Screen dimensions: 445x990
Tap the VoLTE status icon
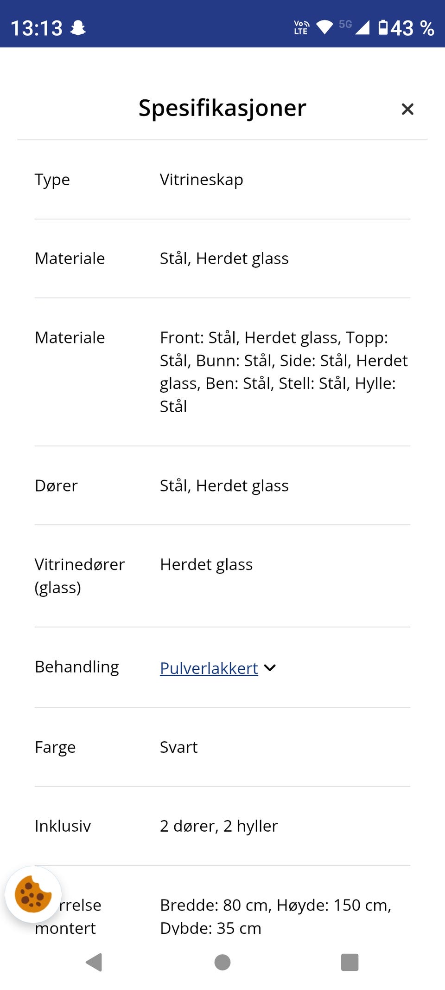click(299, 27)
